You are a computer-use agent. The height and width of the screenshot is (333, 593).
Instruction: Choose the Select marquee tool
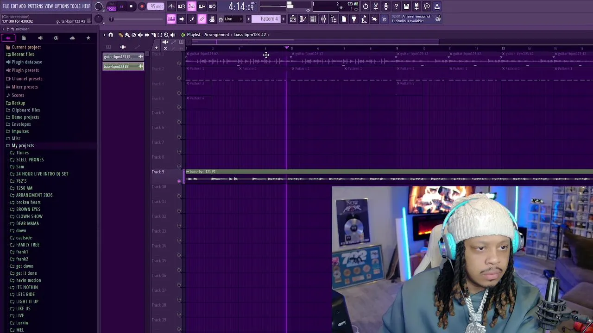[x=160, y=35]
